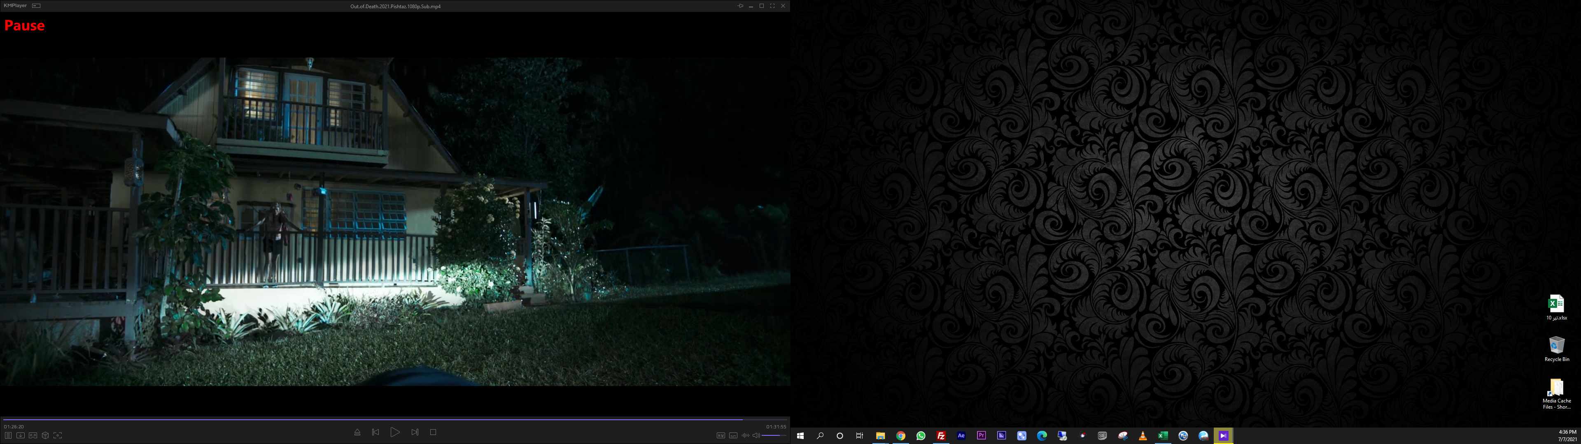Viewport: 1581px width, 444px height.
Task: Toggle HW hardware acceleration
Action: click(721, 435)
